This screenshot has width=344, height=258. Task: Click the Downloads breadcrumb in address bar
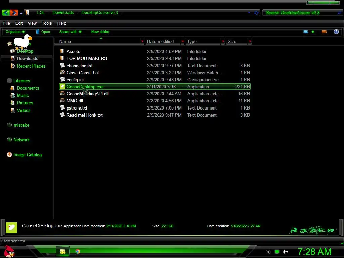click(63, 13)
